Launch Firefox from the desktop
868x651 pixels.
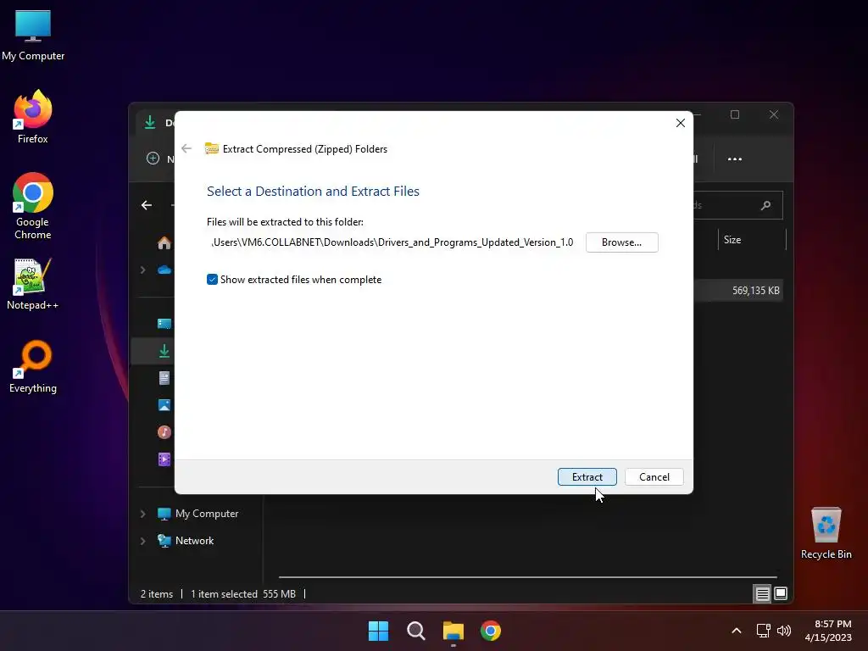click(33, 117)
